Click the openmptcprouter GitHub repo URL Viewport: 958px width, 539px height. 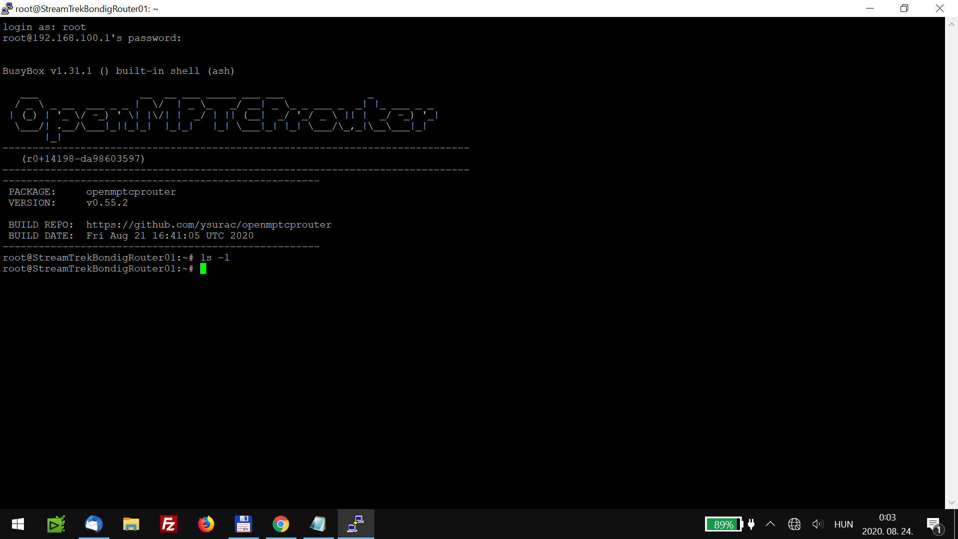click(209, 225)
